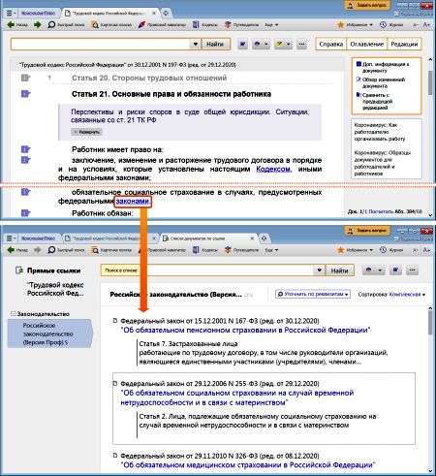Click the bookmark icon beside Статья 21 heading

click(26, 94)
